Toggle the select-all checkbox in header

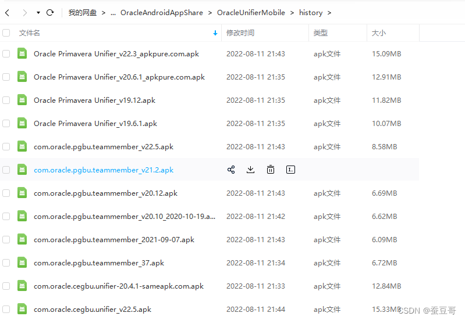[x=6, y=33]
